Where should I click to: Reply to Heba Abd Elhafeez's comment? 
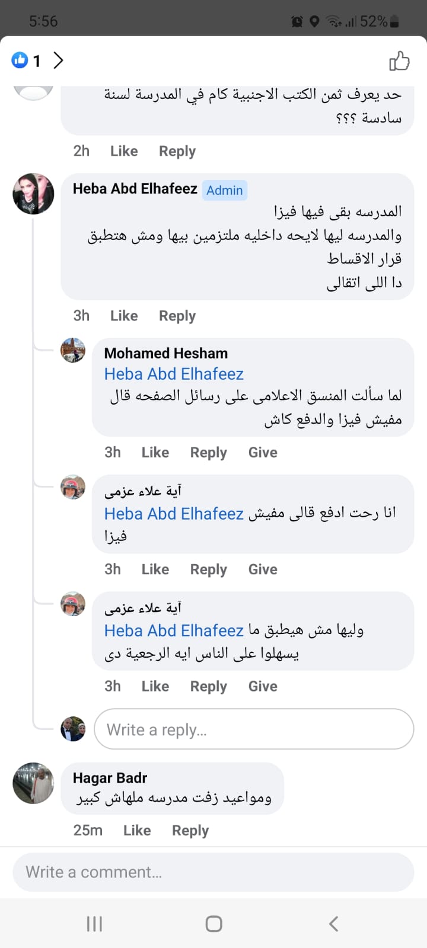[x=177, y=316]
